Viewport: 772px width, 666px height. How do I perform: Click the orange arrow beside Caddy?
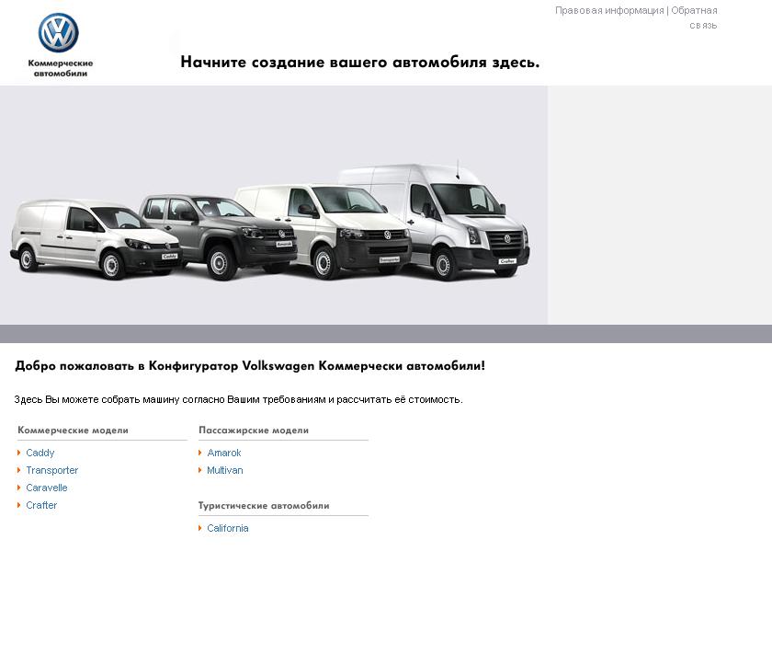point(18,453)
